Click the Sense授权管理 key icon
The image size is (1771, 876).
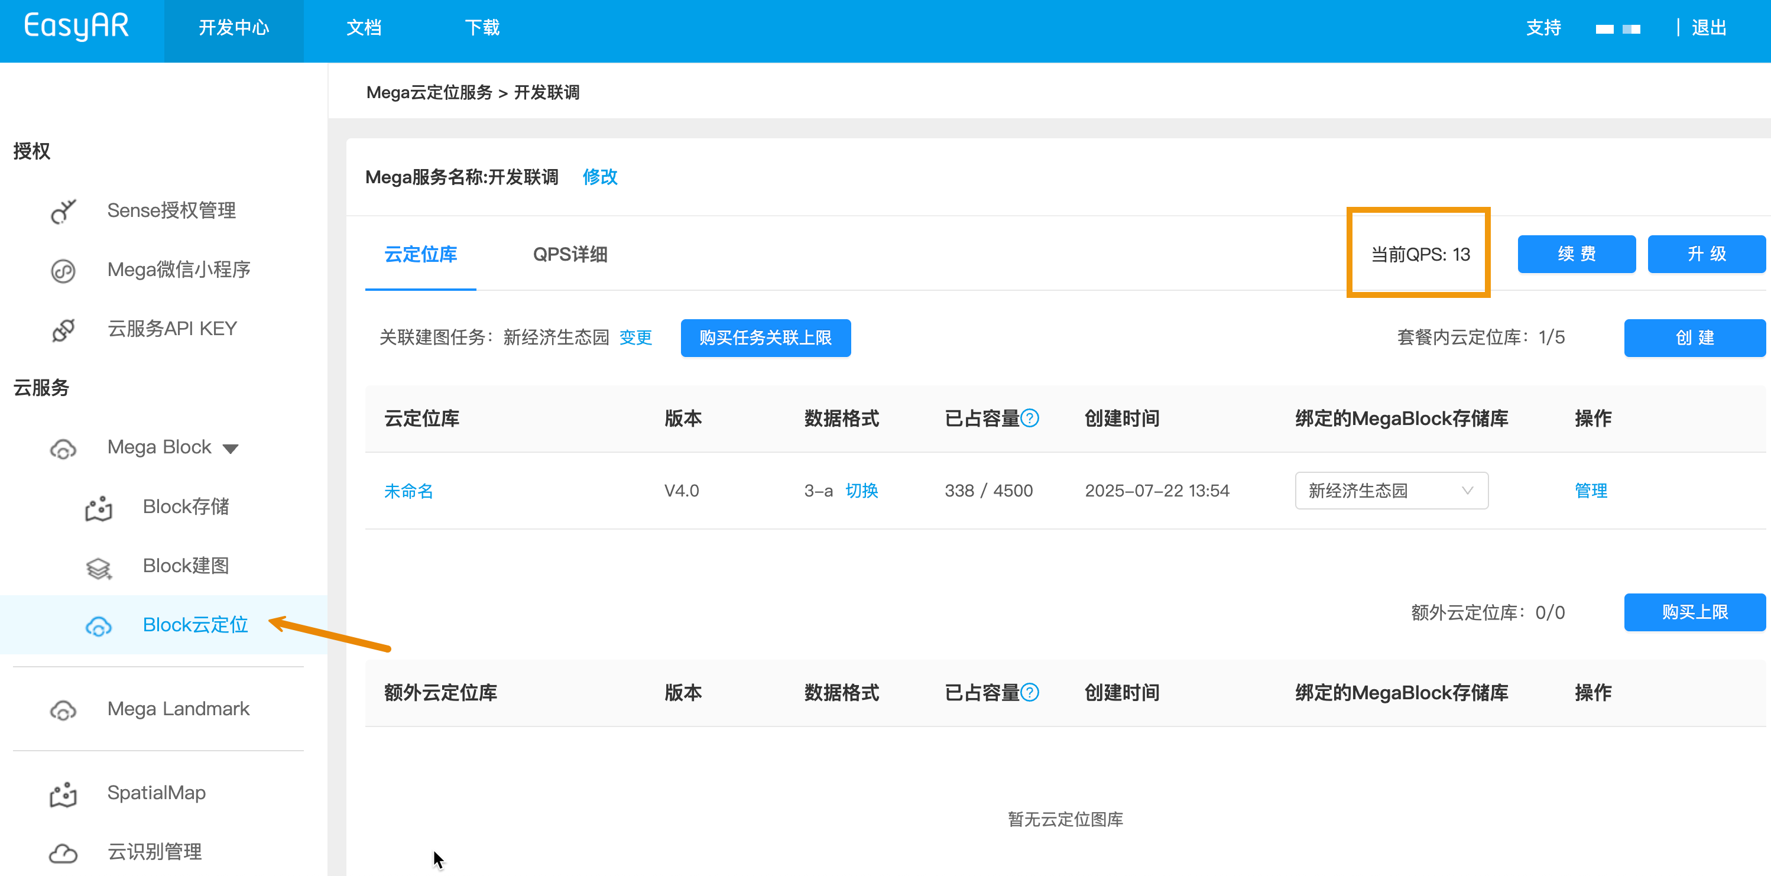(x=63, y=211)
